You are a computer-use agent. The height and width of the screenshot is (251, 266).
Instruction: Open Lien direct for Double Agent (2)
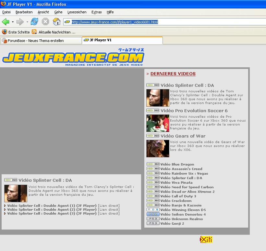pyautogui.click(x=109, y=209)
